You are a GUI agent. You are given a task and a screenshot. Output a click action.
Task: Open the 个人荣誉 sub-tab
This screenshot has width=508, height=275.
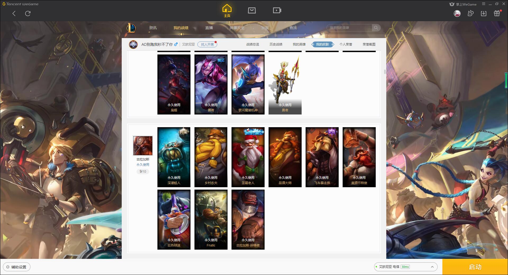click(346, 44)
